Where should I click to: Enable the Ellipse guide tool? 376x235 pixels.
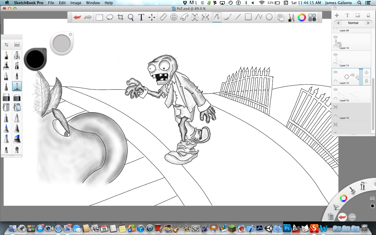click(174, 17)
